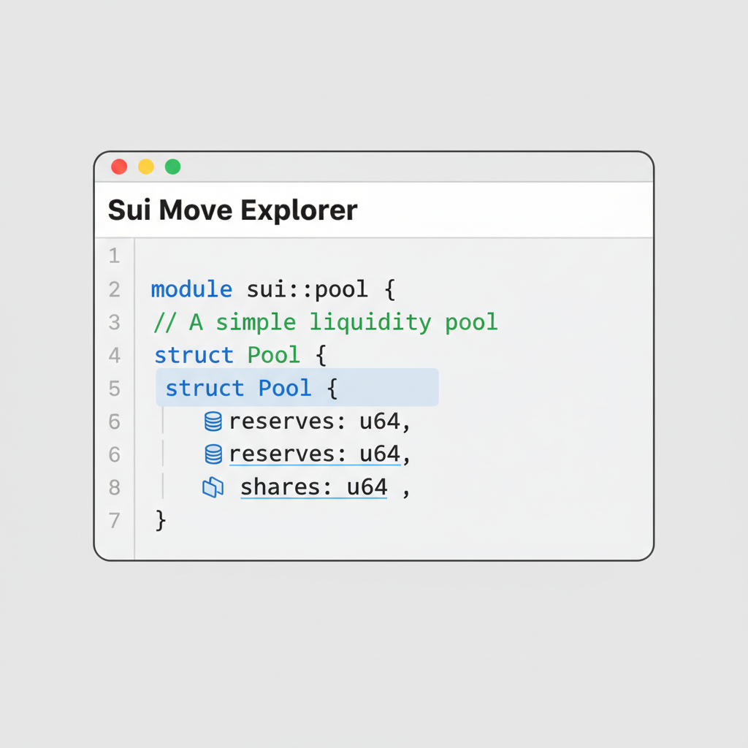Image resolution: width=748 pixels, height=748 pixels.
Task: Click the database icon beside underlined reserves field
Action: pos(213,454)
